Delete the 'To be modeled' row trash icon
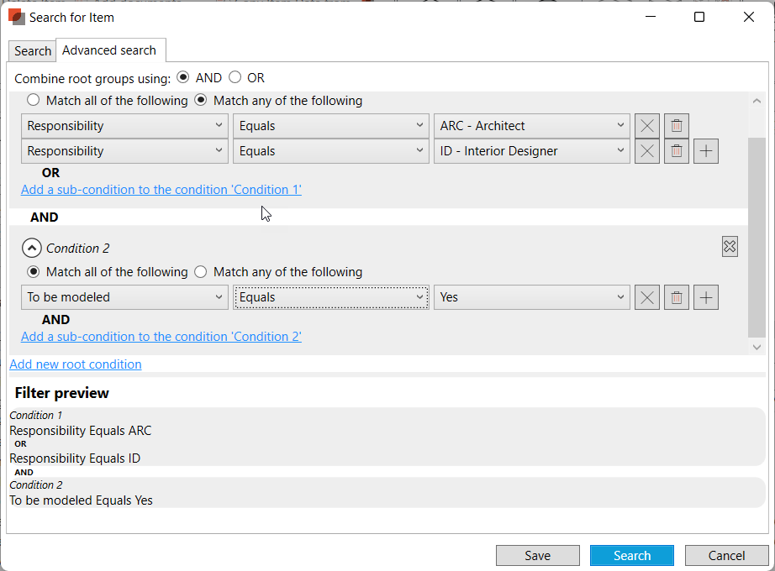This screenshot has width=775, height=571. 677,297
